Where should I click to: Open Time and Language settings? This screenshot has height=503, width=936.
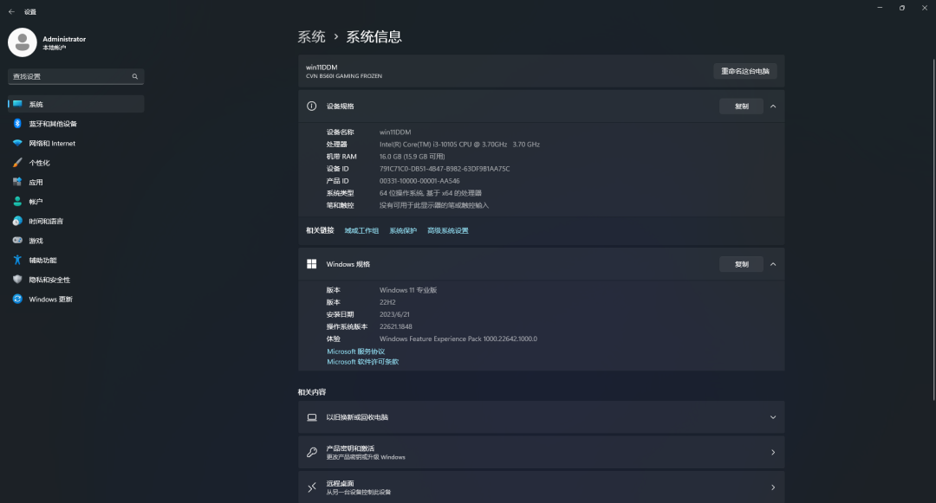pyautogui.click(x=45, y=221)
